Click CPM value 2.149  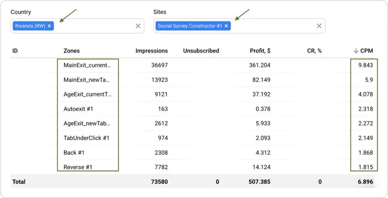[x=366, y=138]
